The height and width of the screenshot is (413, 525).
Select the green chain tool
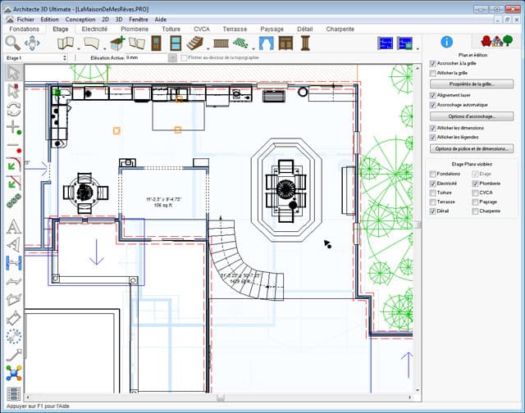pyautogui.click(x=14, y=201)
